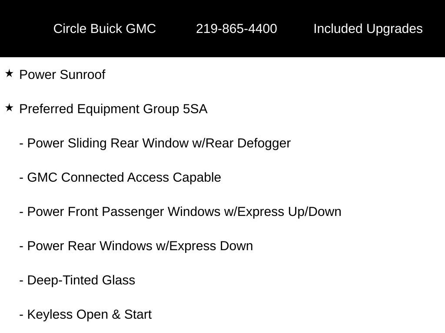Select Power Front Passenger Windows line
445x333 pixels.
[x=184, y=212]
